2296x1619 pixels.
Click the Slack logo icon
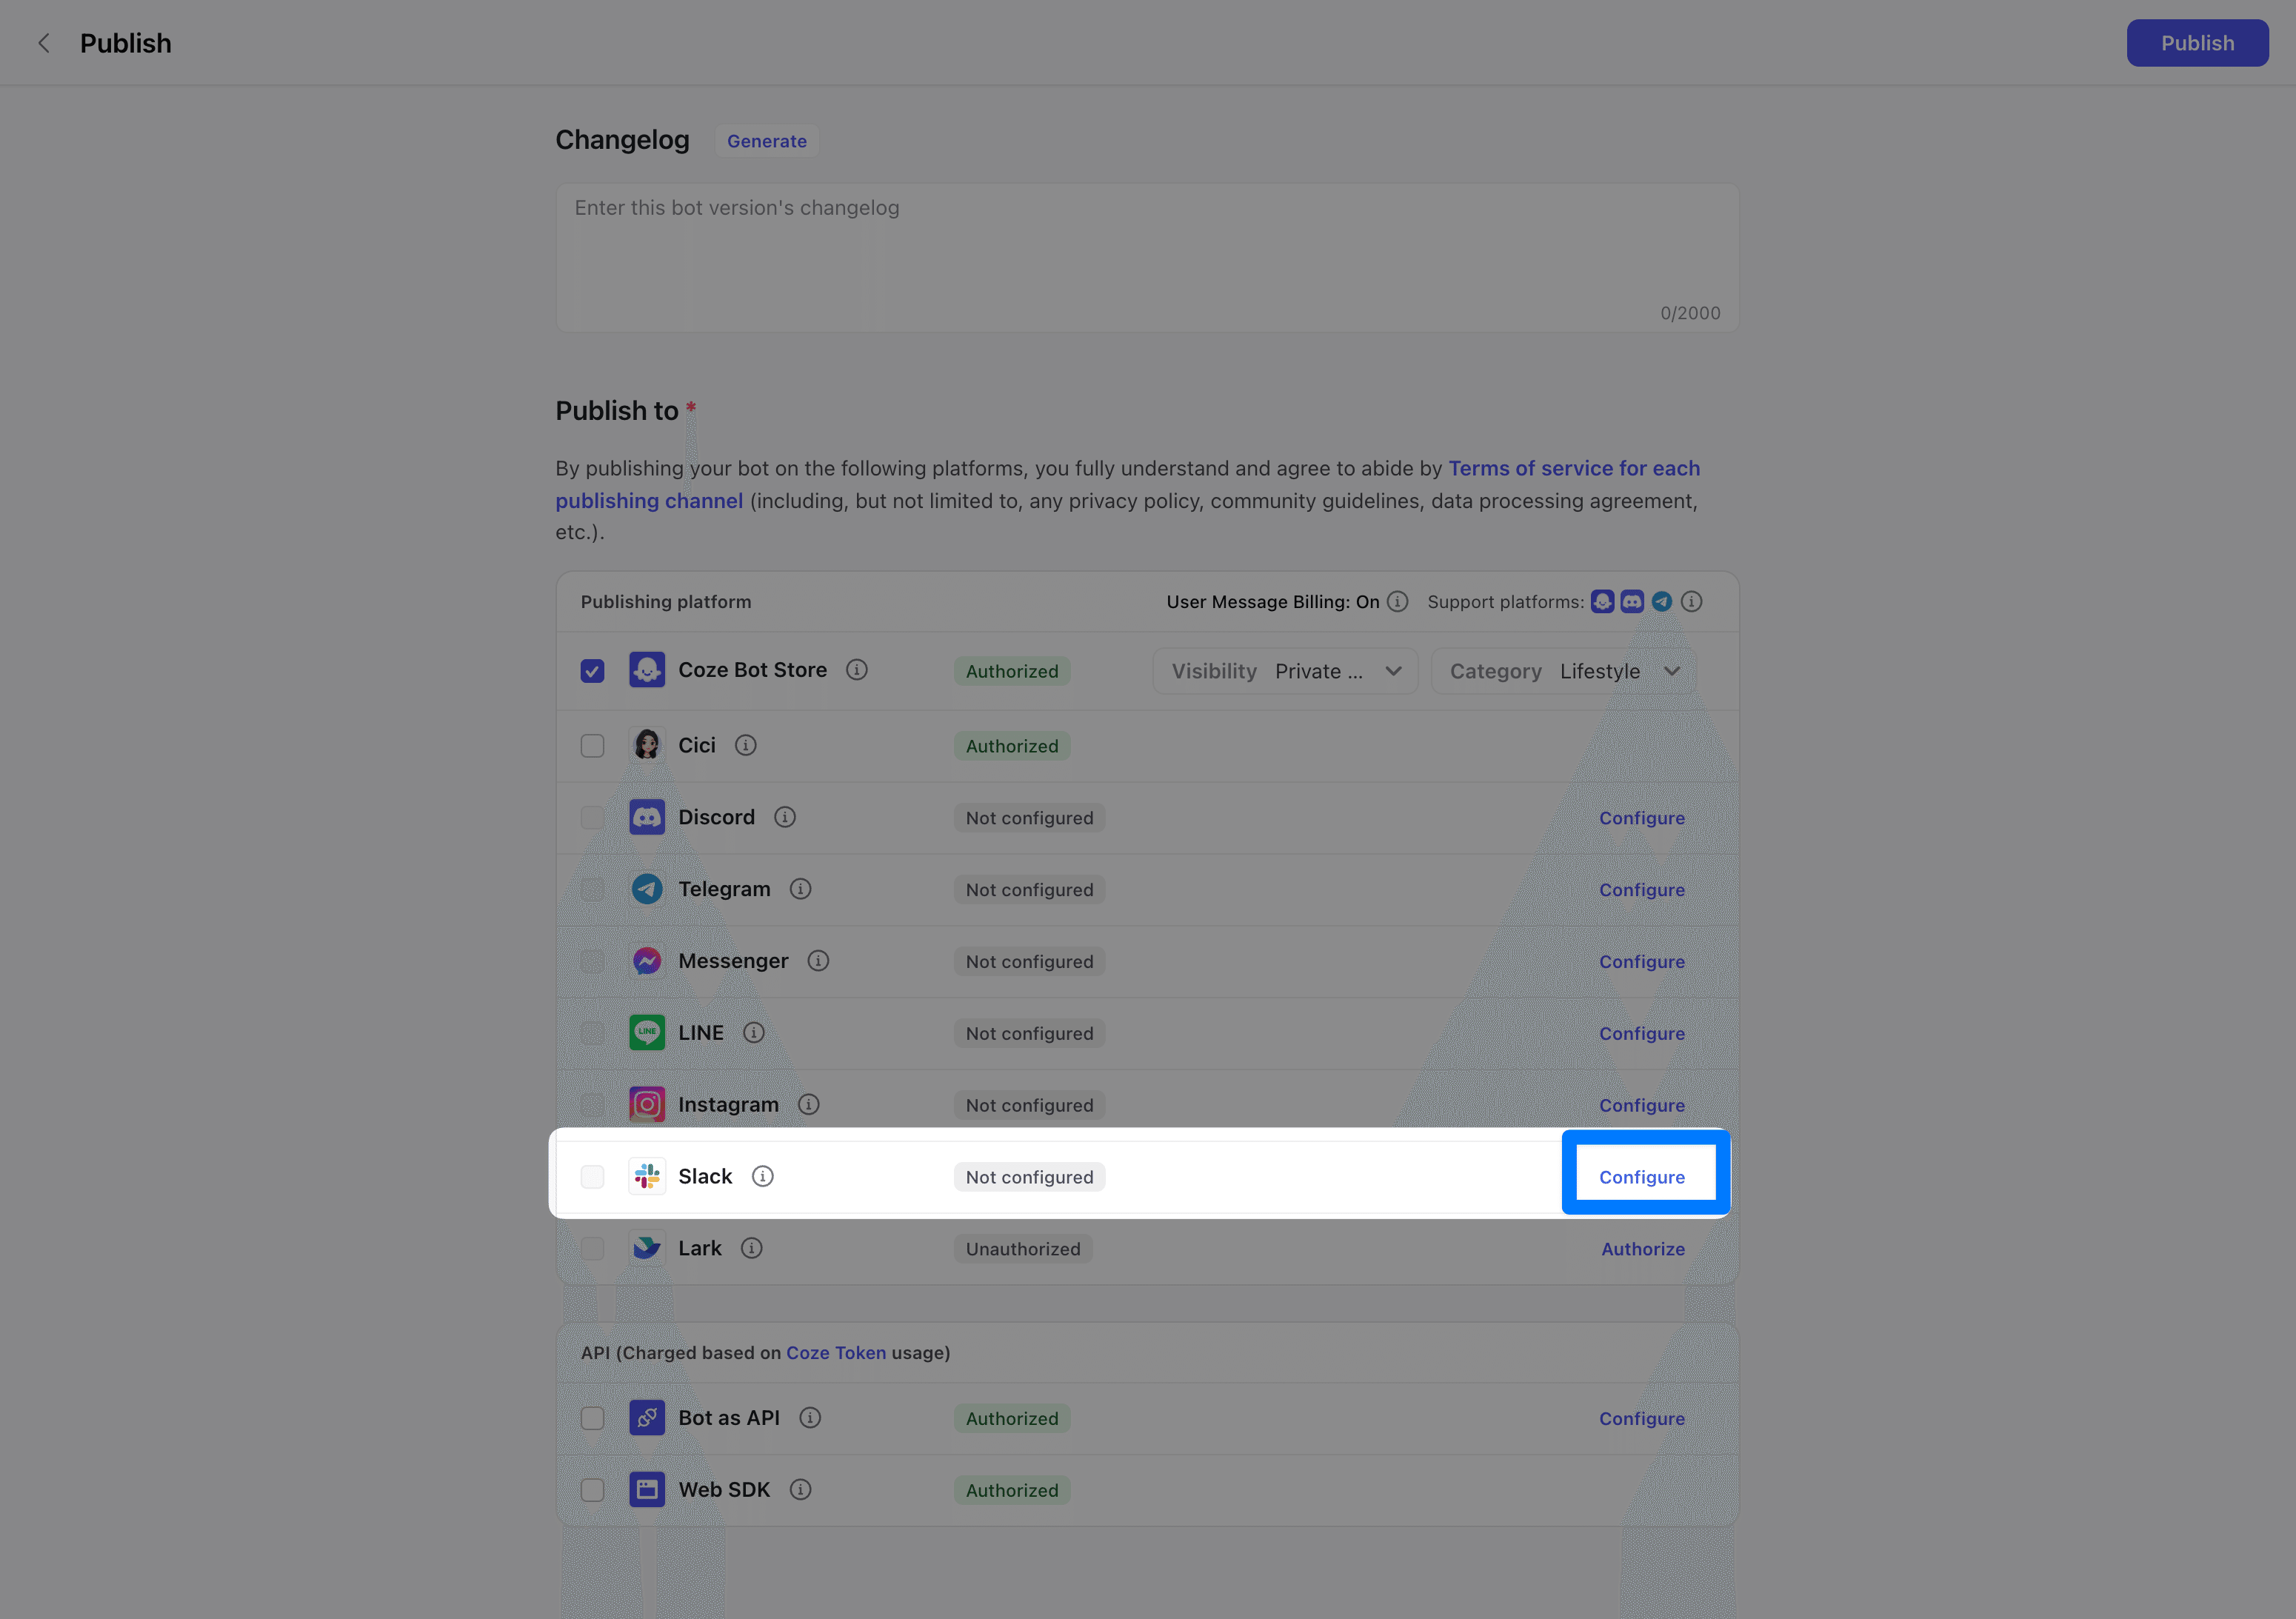coord(647,1176)
